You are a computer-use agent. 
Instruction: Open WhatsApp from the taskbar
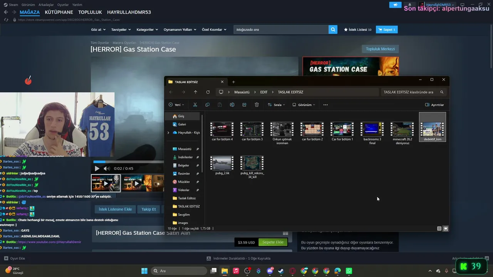[x=349, y=271]
